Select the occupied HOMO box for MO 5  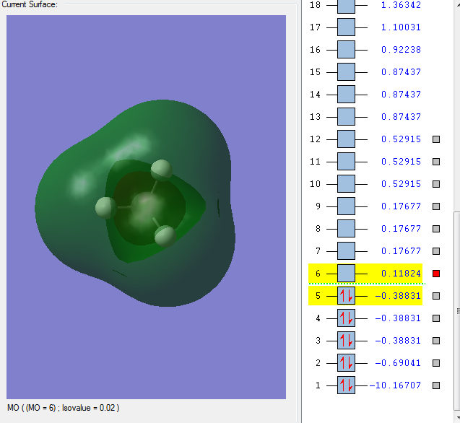pos(346,296)
